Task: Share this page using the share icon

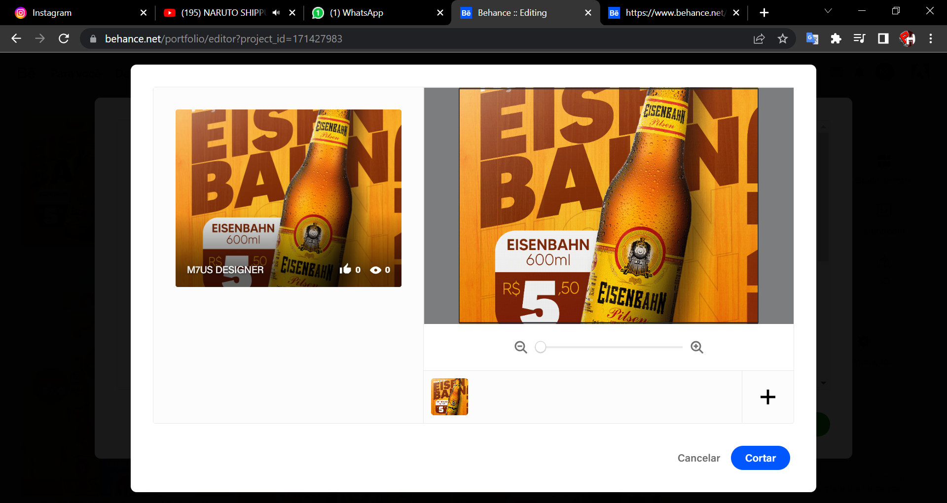Action: [759, 38]
